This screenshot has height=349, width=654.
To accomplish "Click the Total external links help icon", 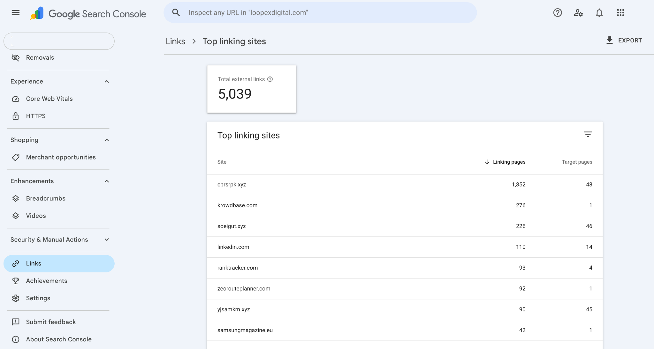I will point(270,79).
